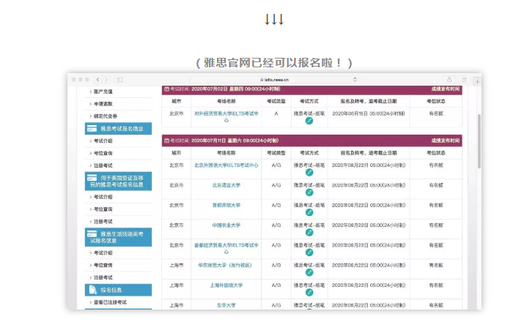Open 考试介绍 under 雅思生活技能类考试
516x322 pixels.
pos(103,253)
